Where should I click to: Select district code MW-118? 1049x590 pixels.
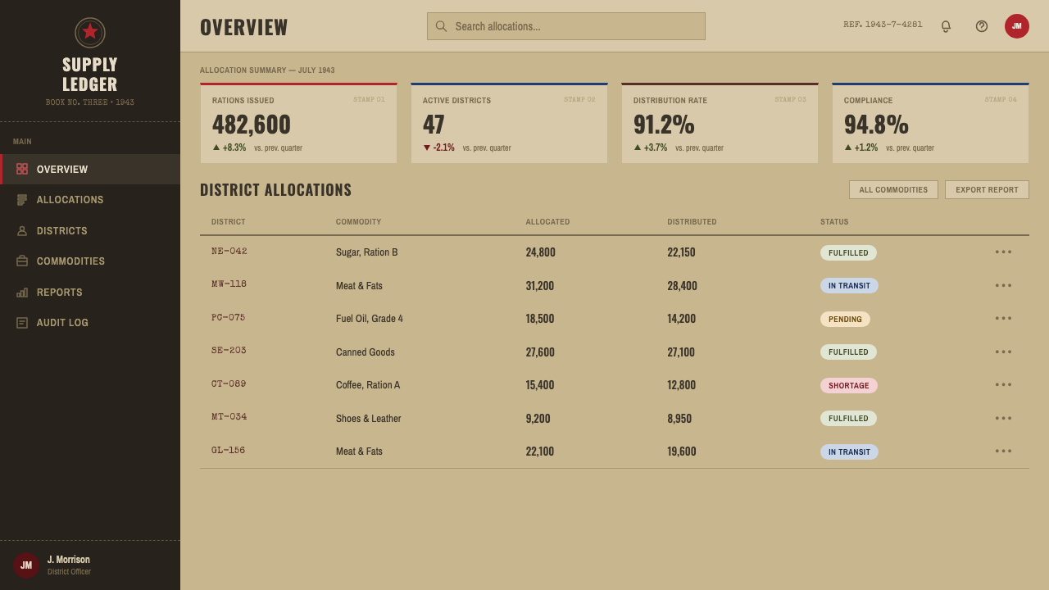pos(229,284)
